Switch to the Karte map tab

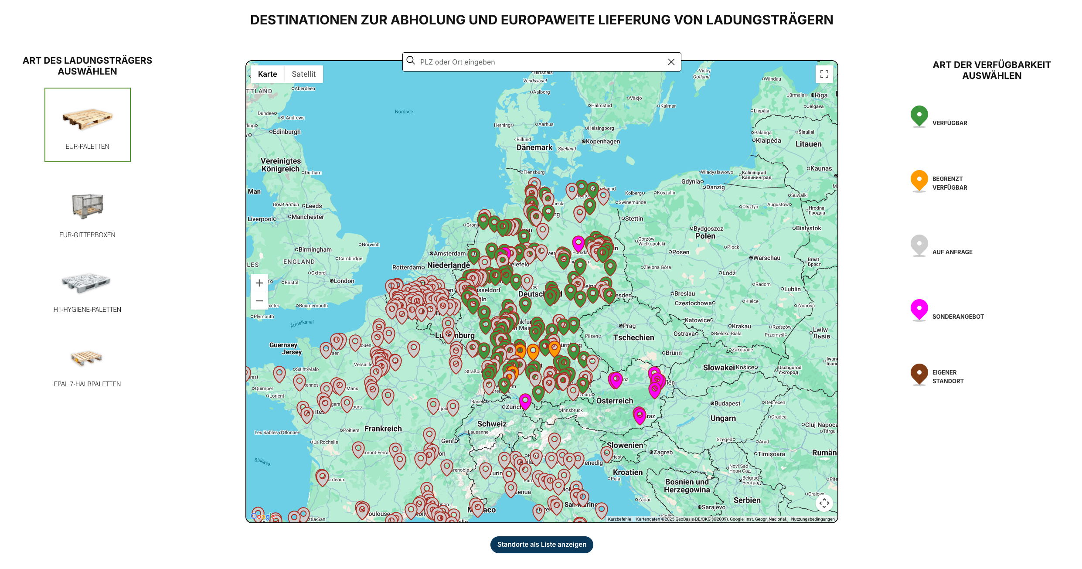pyautogui.click(x=267, y=74)
